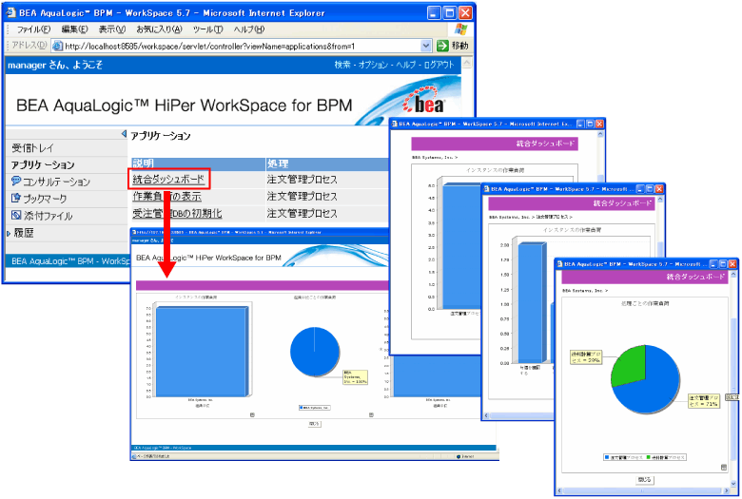Click the horizontal scroll-left arrow in rightmost window
The height and width of the screenshot is (499, 742).
click(559, 491)
